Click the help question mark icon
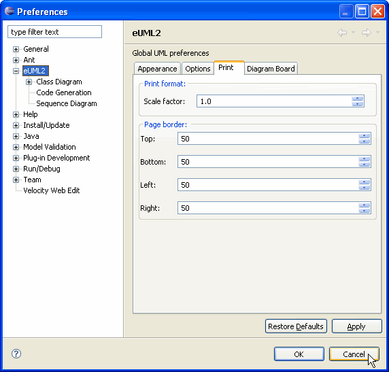Image resolution: width=389 pixels, height=372 pixels. [16, 354]
